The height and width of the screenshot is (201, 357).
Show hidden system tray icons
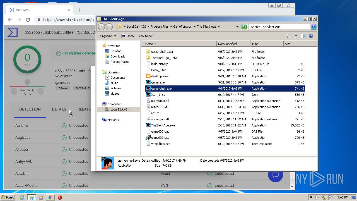[x=311, y=197]
